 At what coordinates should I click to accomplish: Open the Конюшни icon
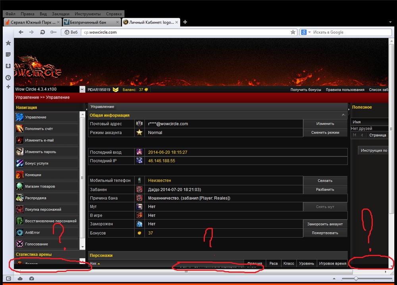[x=19, y=175]
